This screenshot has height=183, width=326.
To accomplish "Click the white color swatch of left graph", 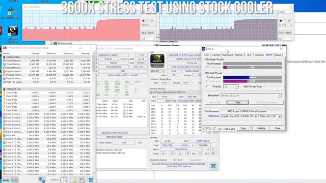I will (x=148, y=21).
